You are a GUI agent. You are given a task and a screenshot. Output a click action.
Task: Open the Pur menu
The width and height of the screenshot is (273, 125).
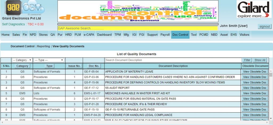(60, 35)
